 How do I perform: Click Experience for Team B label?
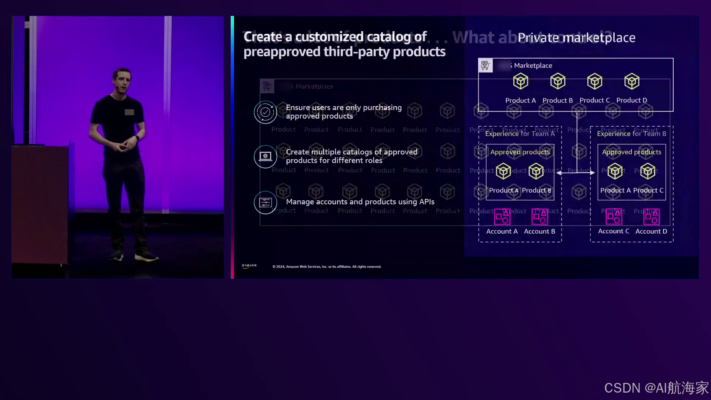tap(631, 134)
